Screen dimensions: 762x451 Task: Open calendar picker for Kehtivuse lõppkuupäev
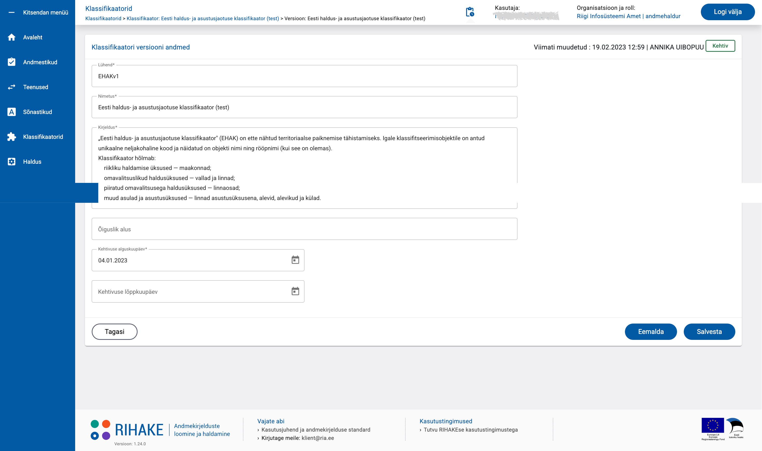point(295,291)
